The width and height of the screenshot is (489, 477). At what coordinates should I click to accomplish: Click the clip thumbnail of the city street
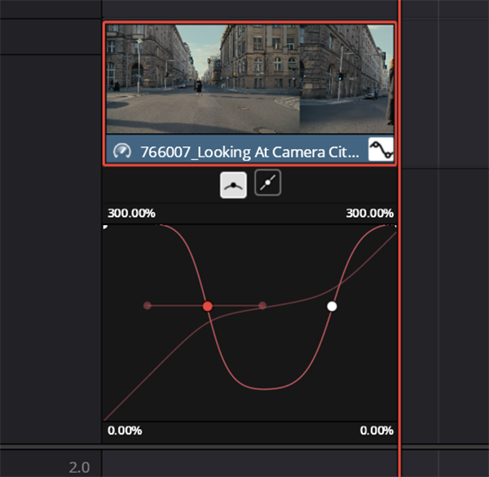(250, 79)
